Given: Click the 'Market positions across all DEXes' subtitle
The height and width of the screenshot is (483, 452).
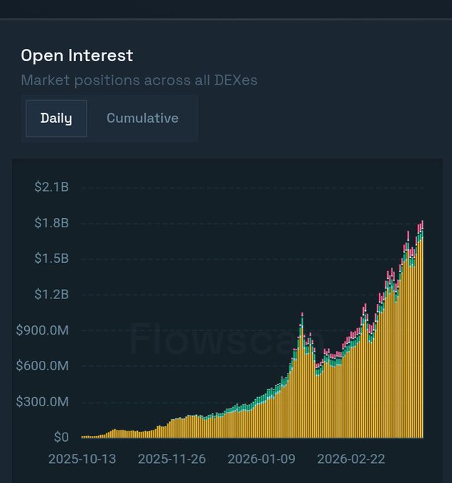Looking at the screenshot, I should (139, 80).
